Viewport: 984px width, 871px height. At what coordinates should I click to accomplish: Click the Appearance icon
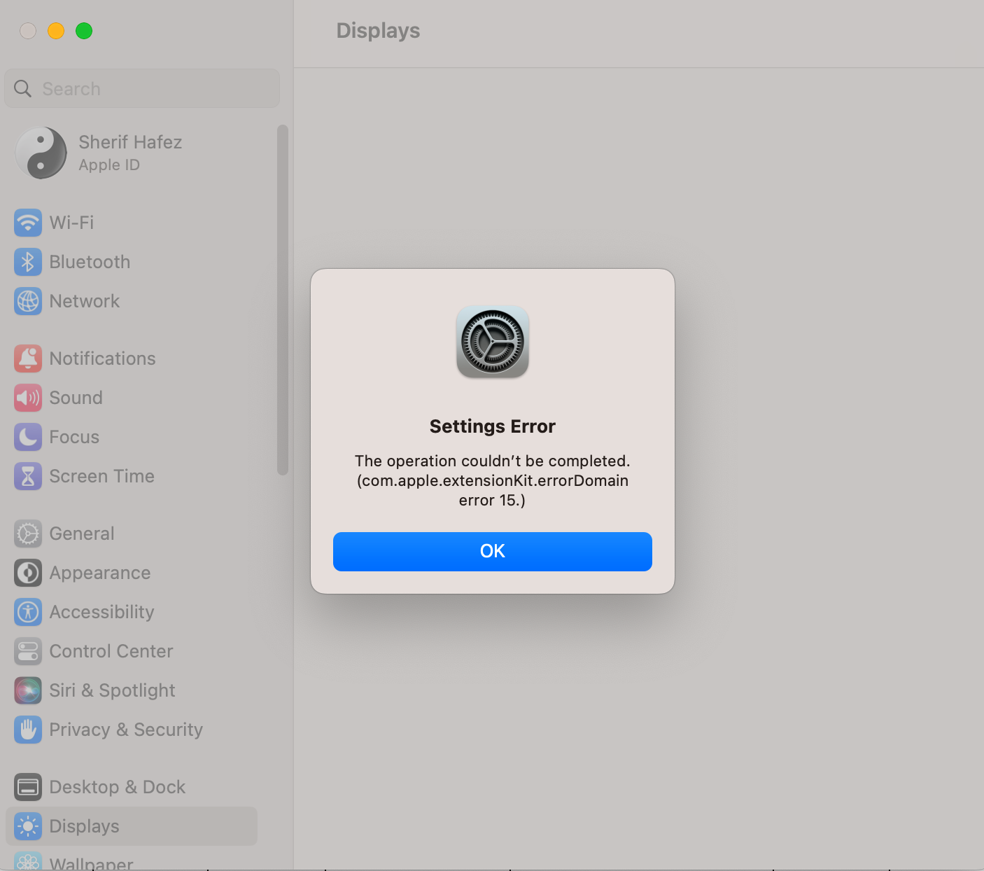click(28, 573)
